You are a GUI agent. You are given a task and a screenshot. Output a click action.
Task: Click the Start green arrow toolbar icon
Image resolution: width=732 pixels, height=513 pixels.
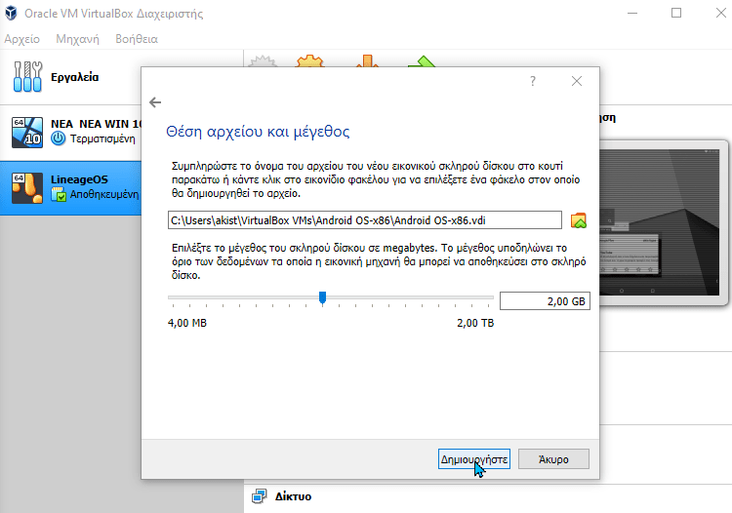(x=422, y=61)
